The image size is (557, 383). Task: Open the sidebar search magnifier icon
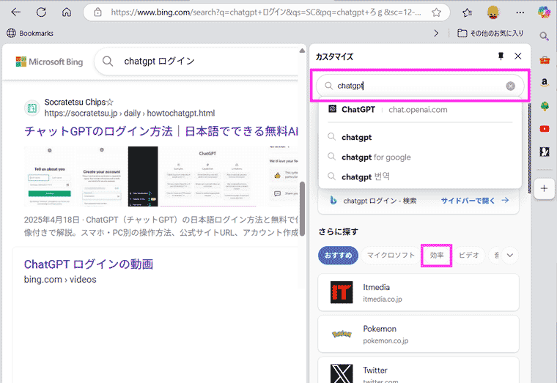coord(544,36)
